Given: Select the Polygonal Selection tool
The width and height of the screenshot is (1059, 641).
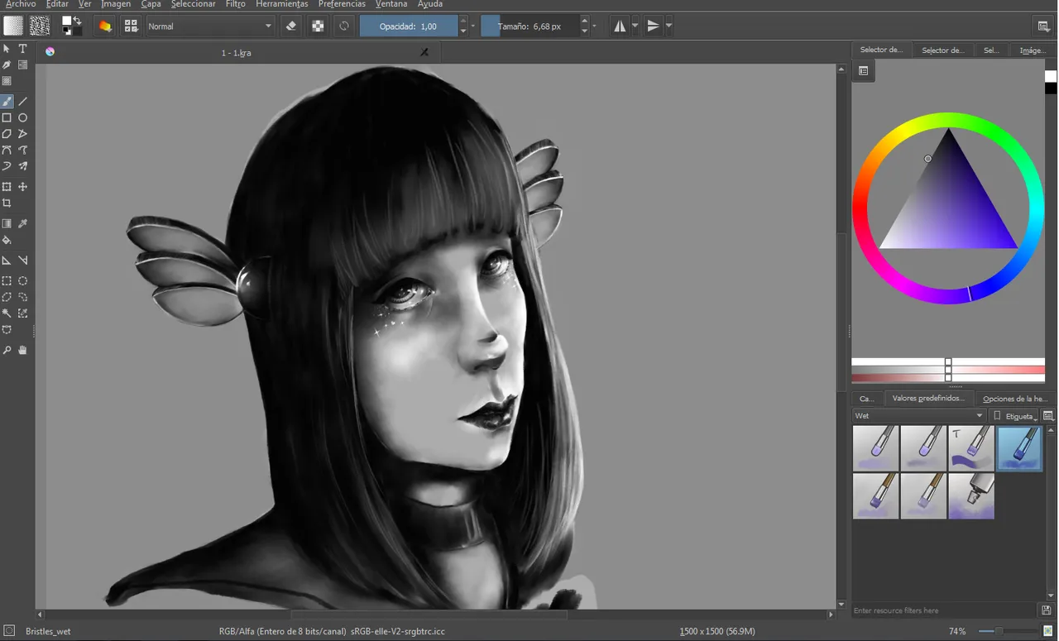Looking at the screenshot, I should pyautogui.click(x=7, y=297).
